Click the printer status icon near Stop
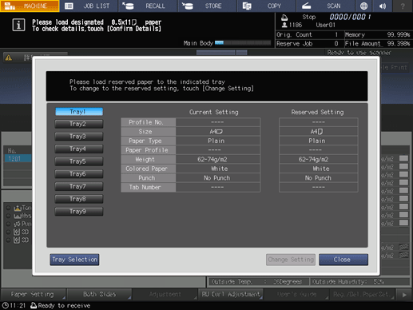Screen dimensions: 413x310 tap(284, 18)
